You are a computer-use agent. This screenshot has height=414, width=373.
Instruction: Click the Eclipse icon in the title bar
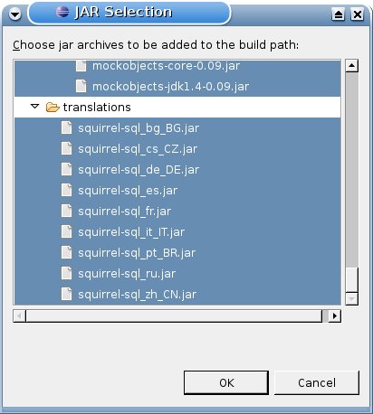(x=62, y=12)
